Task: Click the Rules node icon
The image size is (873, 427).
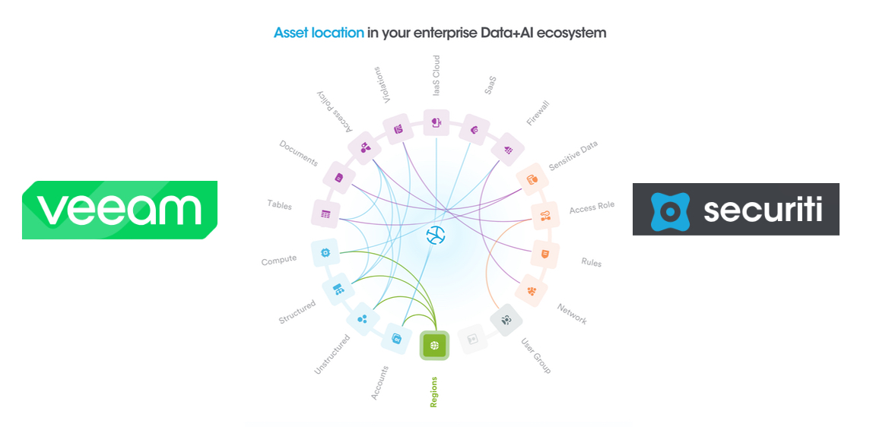Action: pos(544,253)
